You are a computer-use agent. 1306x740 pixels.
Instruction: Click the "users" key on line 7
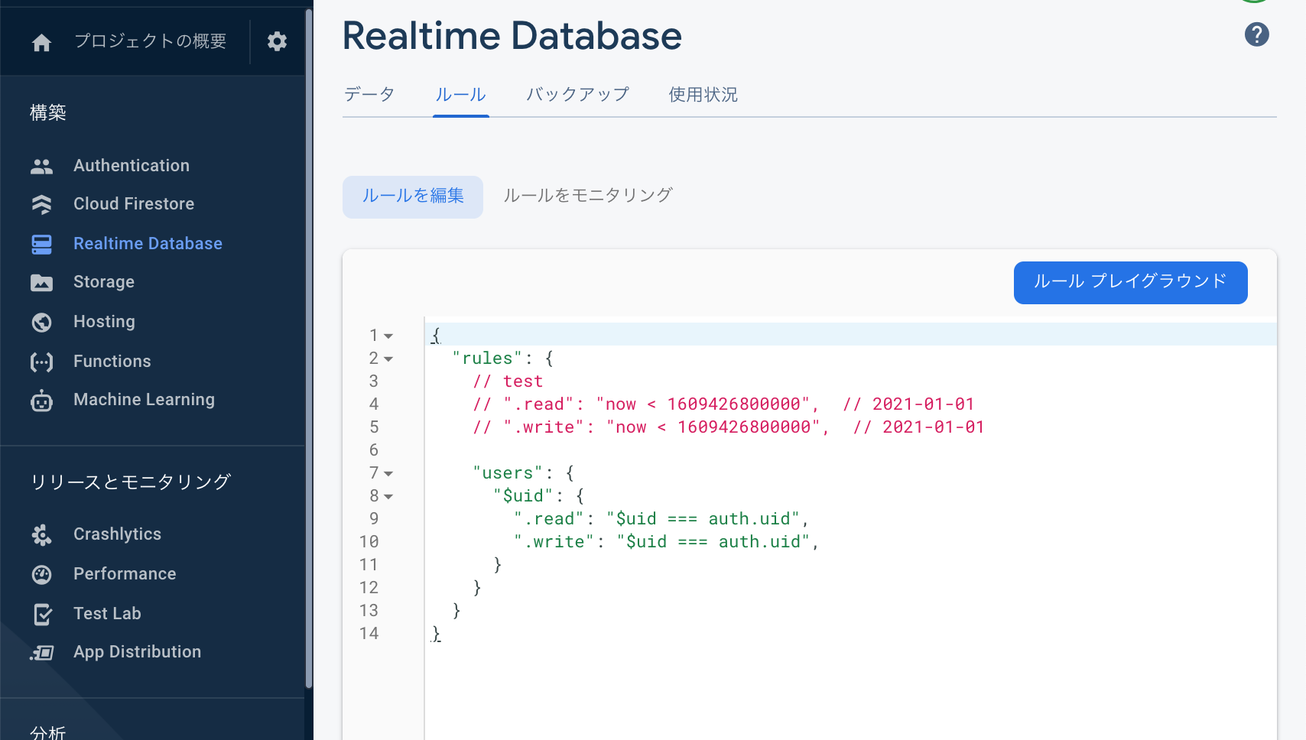coord(508,473)
